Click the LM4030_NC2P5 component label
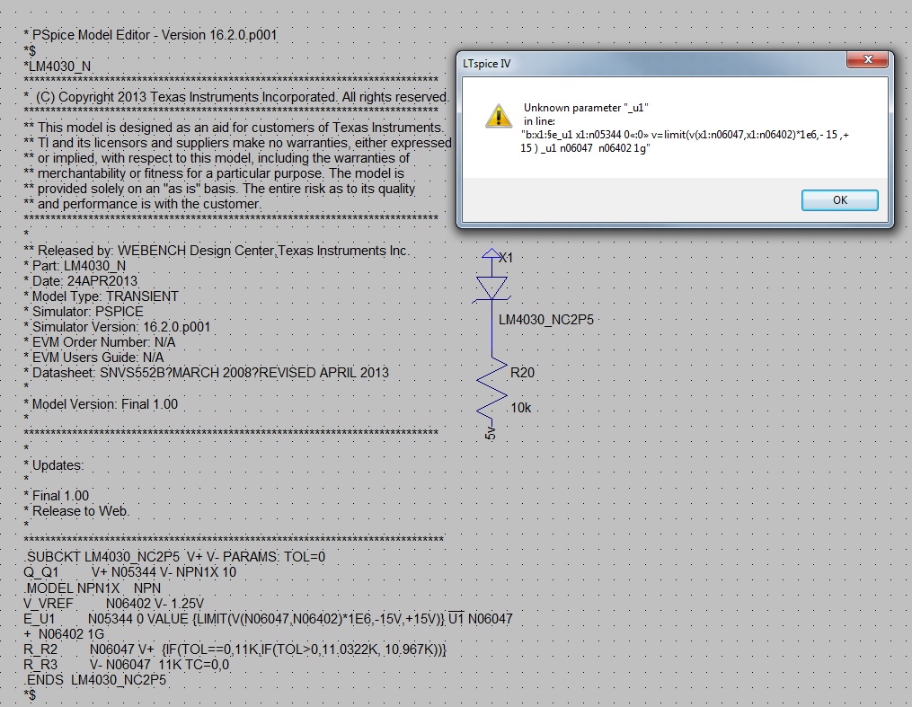 [x=546, y=320]
